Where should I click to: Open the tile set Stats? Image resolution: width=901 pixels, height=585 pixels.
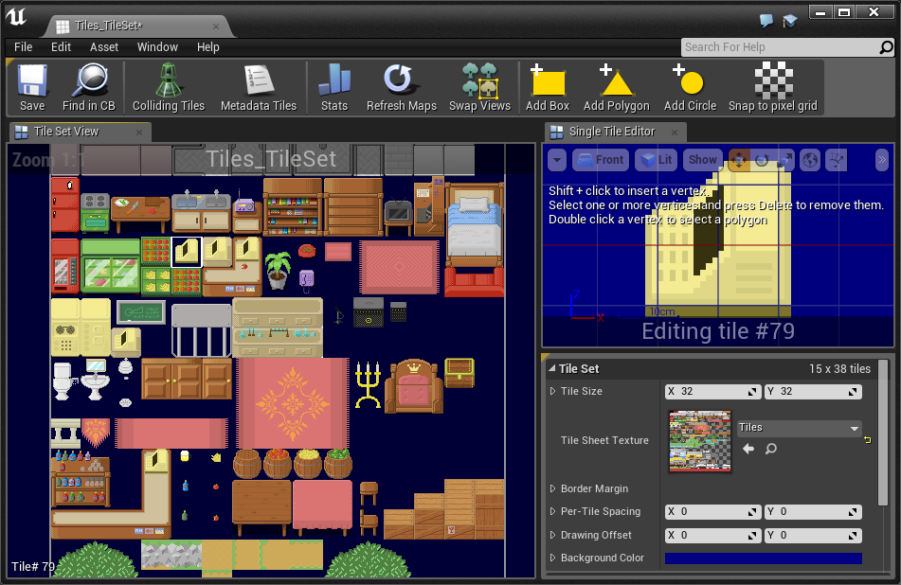[x=333, y=87]
